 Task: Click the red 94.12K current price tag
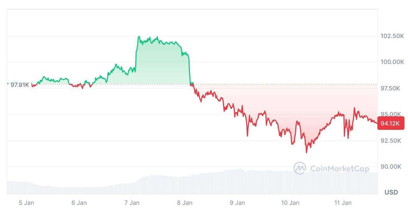(x=390, y=123)
